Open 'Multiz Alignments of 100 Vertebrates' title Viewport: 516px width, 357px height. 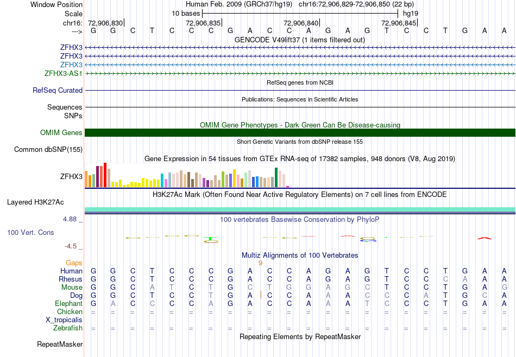[x=300, y=256]
